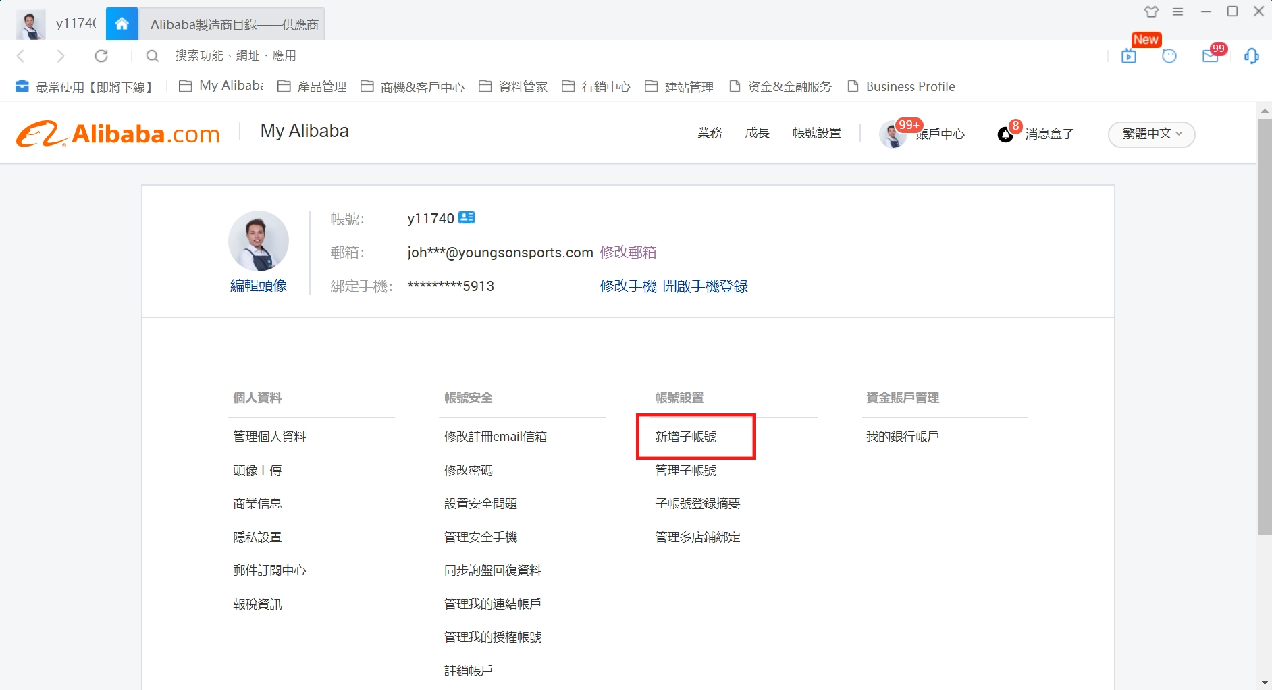Viewport: 1272px width, 690px height.
Task: Open 同步詢盤回復資料
Action: 493,570
